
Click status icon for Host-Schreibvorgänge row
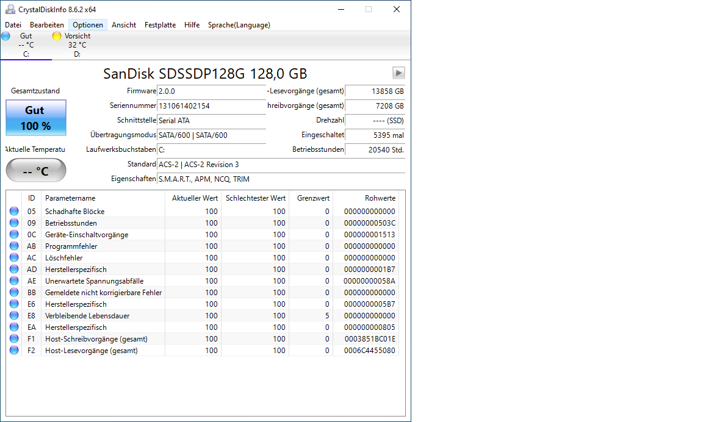(15, 339)
